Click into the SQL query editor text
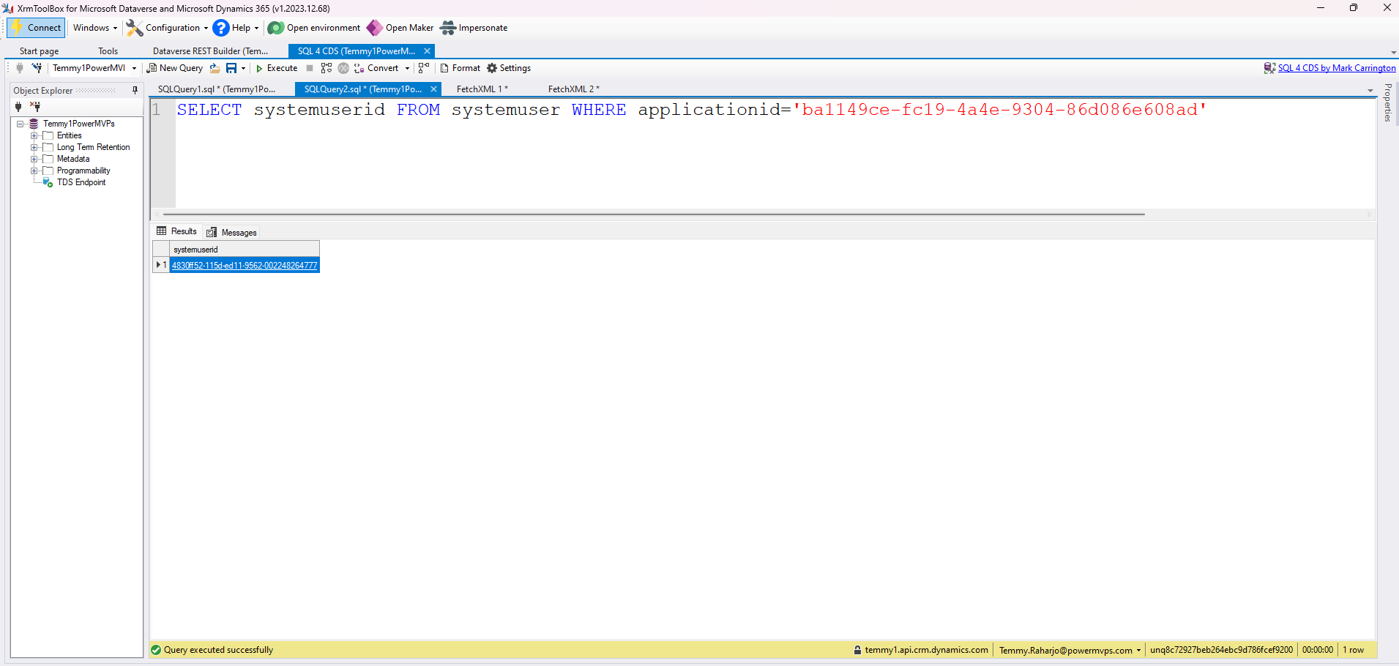This screenshot has height=666, width=1399. coord(692,110)
